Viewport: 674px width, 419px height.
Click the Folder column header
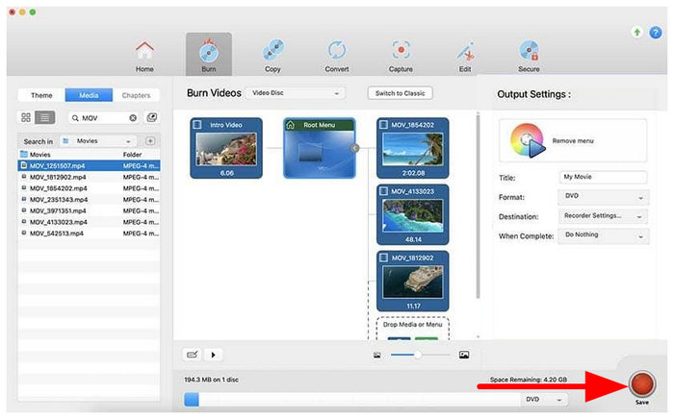click(133, 155)
